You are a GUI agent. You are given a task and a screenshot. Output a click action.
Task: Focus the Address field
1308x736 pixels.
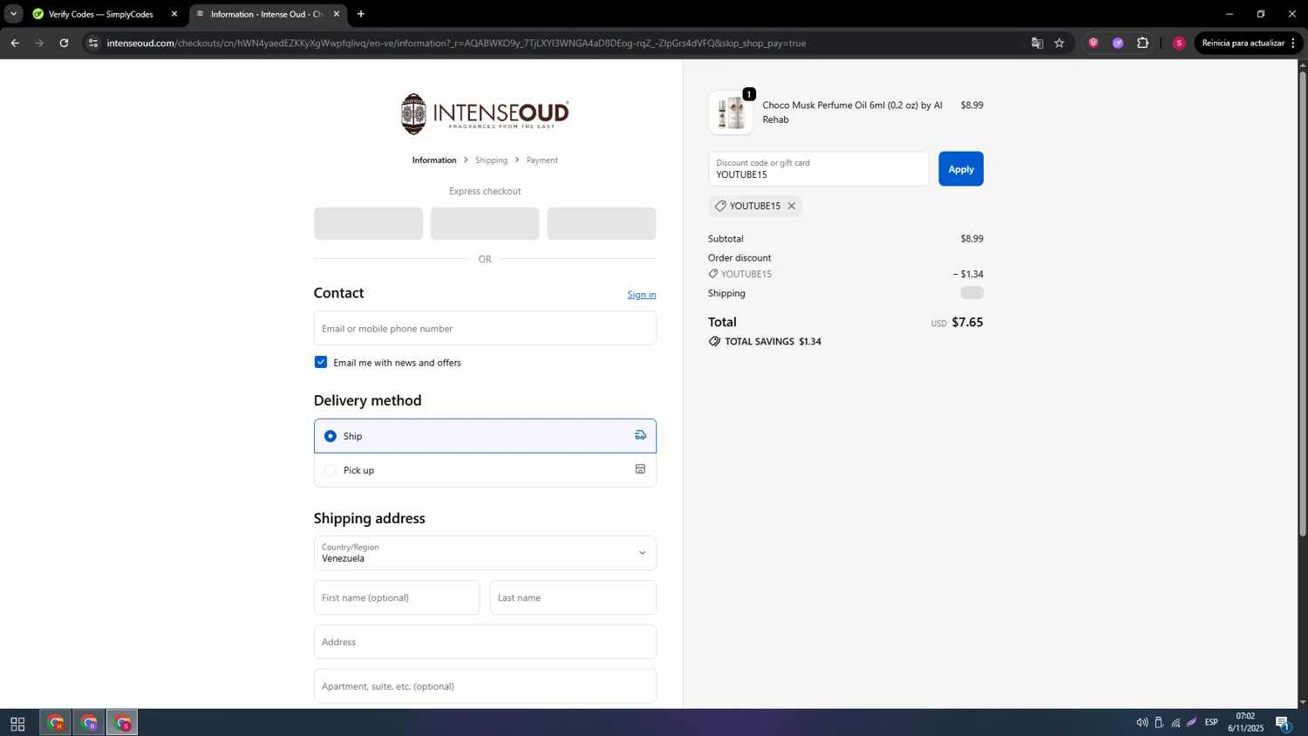click(485, 642)
